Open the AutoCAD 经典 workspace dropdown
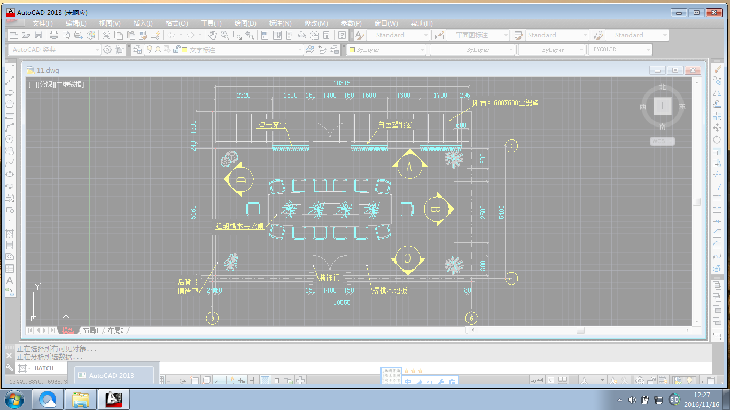 click(97, 50)
